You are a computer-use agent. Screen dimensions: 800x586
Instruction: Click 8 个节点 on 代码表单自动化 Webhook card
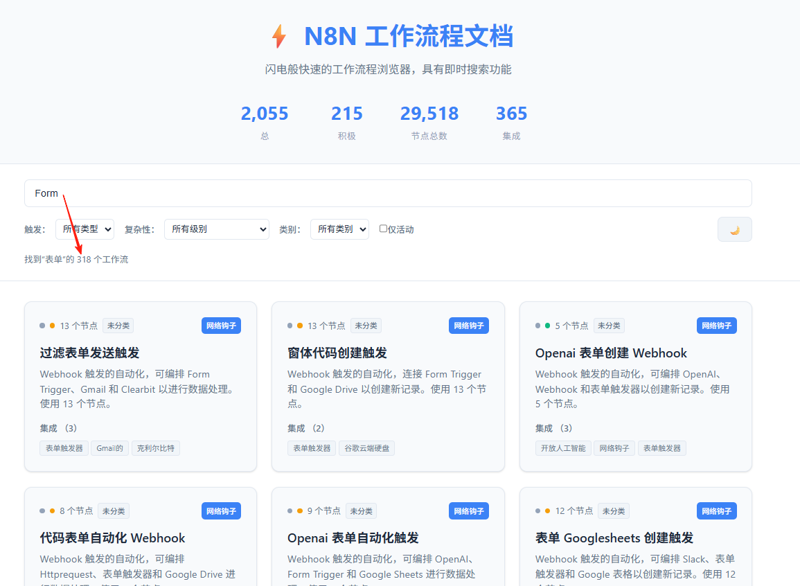click(x=76, y=511)
